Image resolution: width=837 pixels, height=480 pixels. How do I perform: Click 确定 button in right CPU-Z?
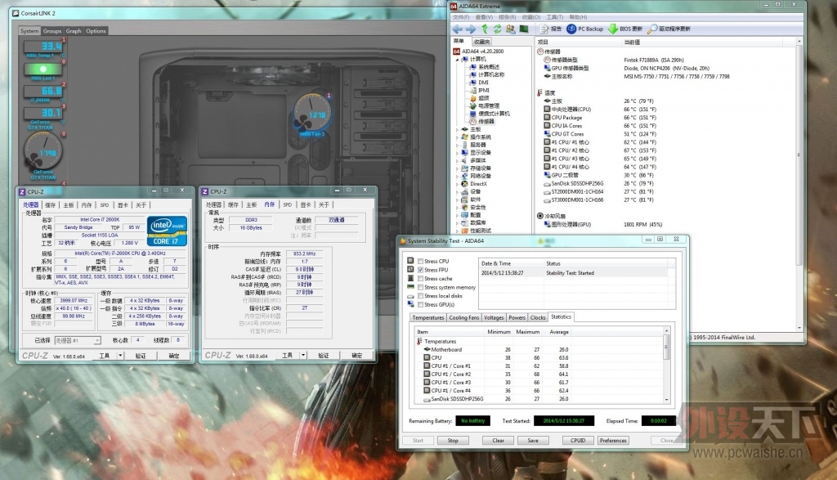pos(356,356)
